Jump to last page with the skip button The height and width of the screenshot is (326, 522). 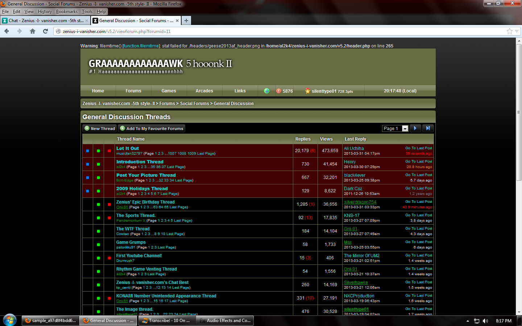tap(428, 128)
